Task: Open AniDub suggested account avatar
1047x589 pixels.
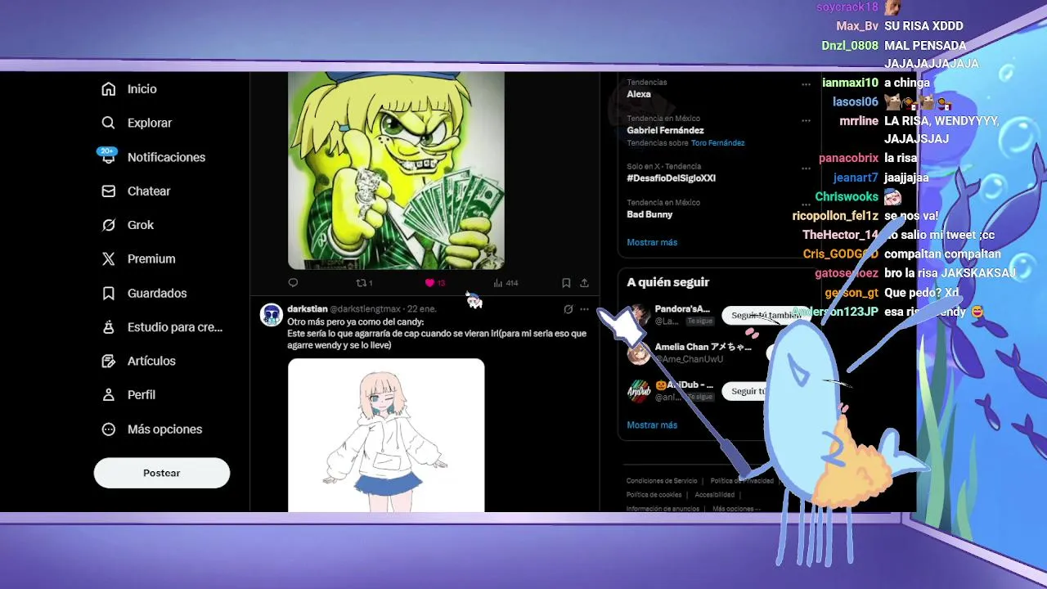Action: click(639, 391)
